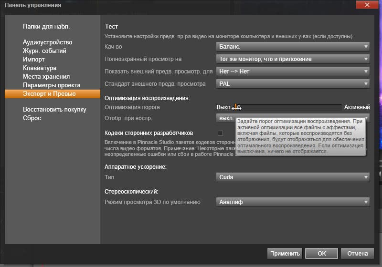Click the Отмена button
Screen dimensions: 382x267
[357, 253]
